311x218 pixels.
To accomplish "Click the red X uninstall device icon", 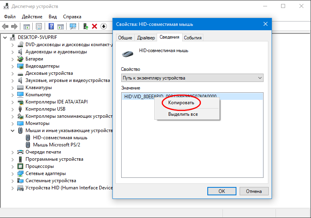I will click(94, 26).
